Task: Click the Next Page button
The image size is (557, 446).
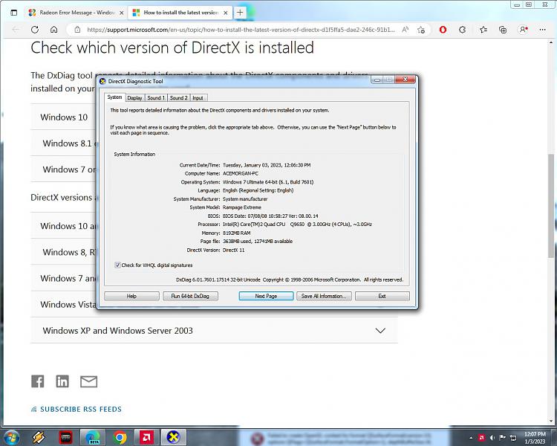Action: [x=266, y=296]
